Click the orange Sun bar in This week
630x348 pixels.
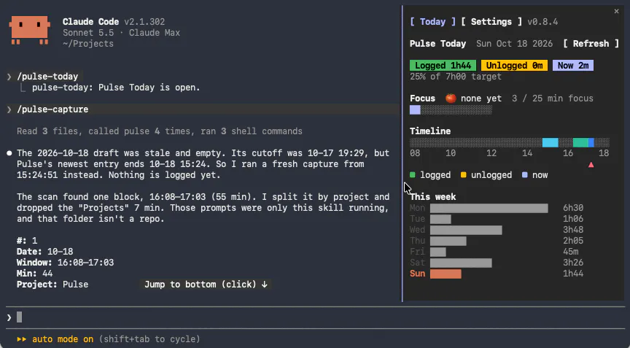(446, 274)
